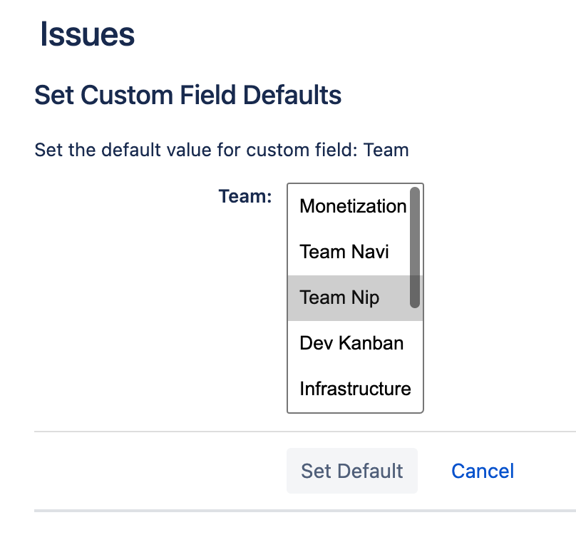Select Dev Kanban as default team
The width and height of the screenshot is (576, 535).
tap(351, 343)
